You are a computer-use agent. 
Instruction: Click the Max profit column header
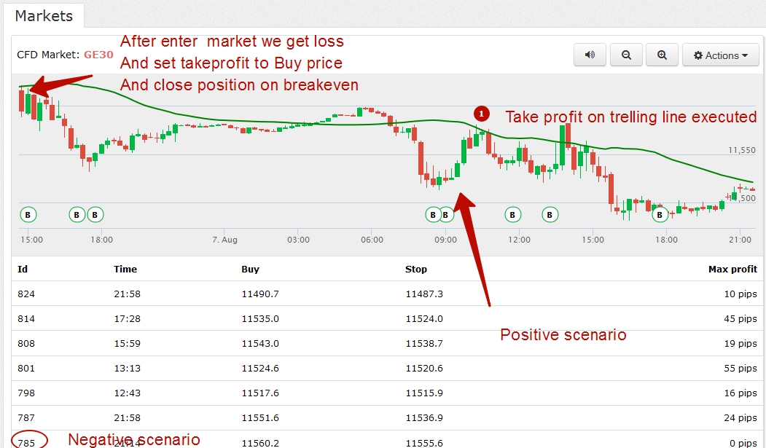(x=732, y=270)
